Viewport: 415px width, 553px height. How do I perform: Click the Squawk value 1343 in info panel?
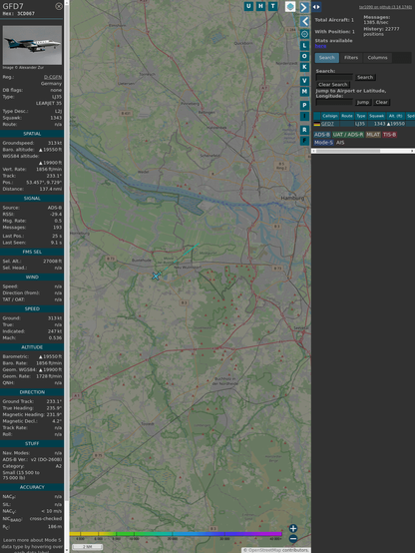tap(56, 118)
